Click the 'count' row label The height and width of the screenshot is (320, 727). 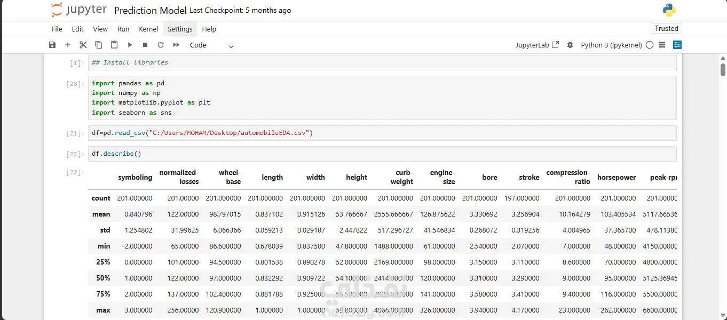tap(101, 198)
